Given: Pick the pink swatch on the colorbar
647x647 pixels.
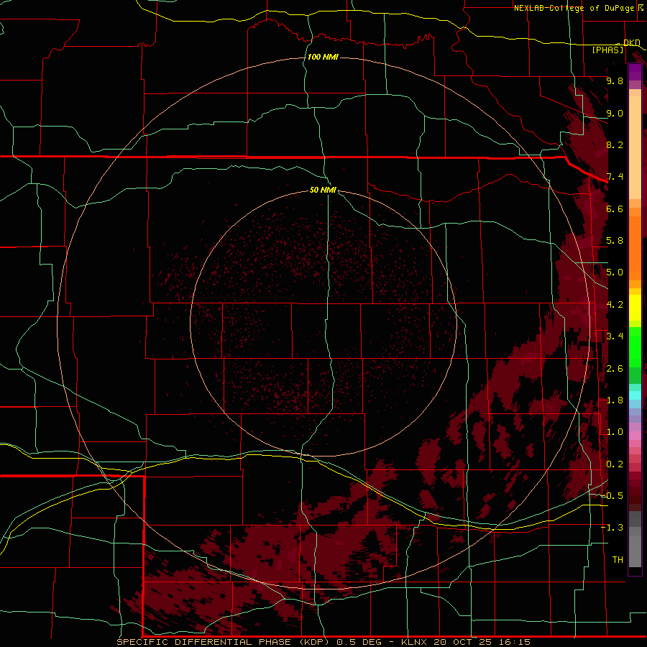Looking at the screenshot, I should [635, 436].
